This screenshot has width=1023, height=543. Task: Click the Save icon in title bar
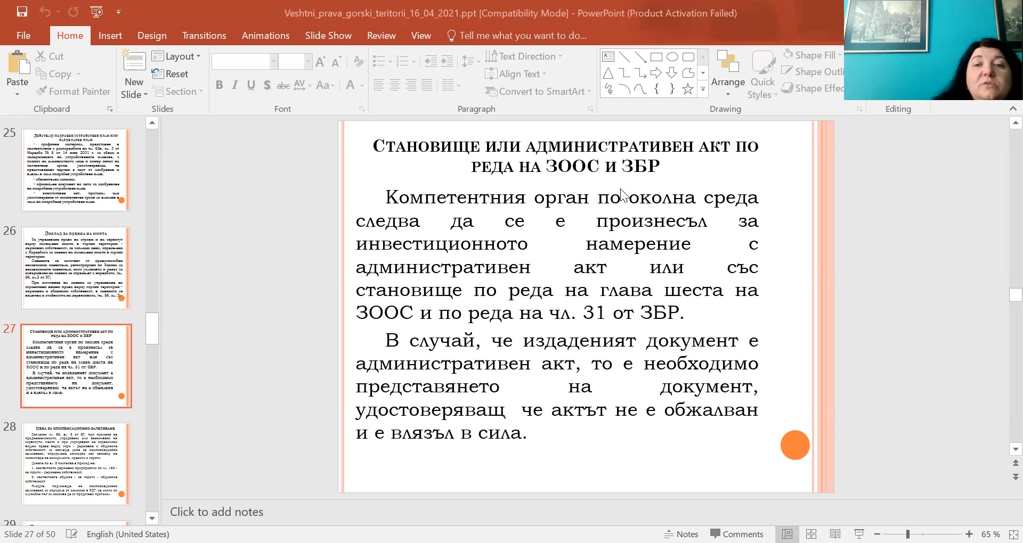(22, 12)
